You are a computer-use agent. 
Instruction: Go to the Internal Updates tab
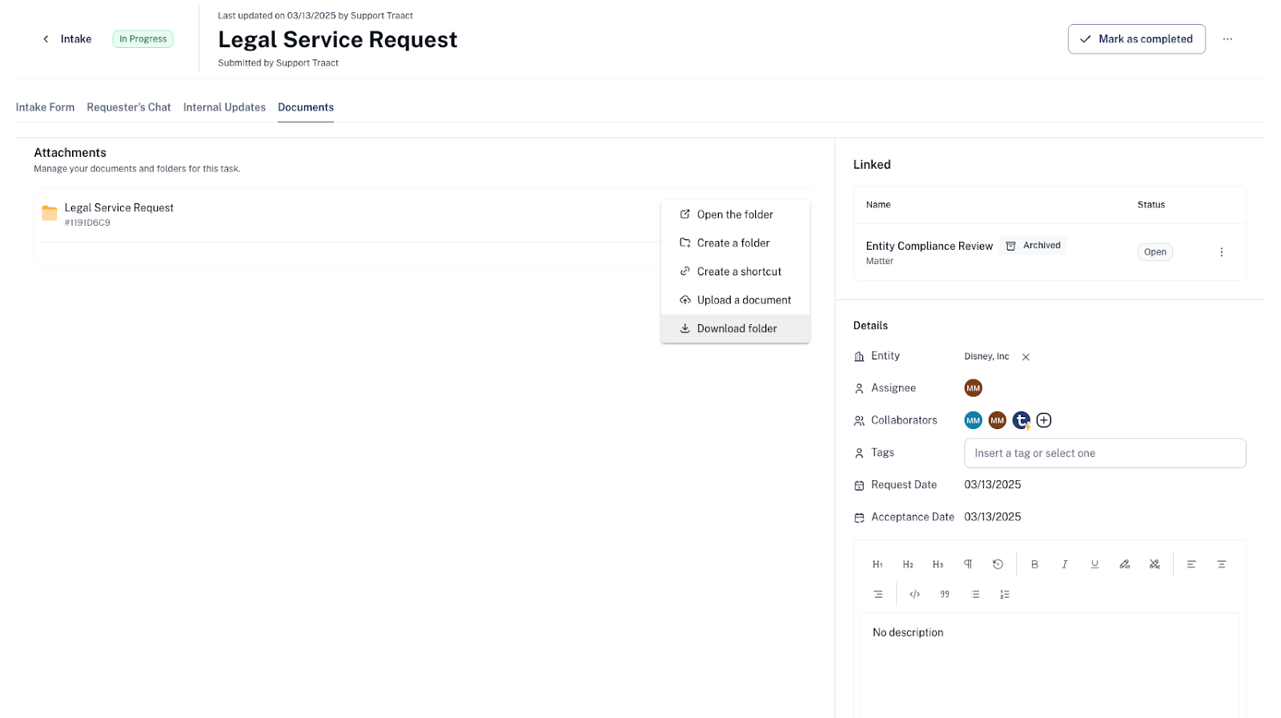[x=224, y=107]
